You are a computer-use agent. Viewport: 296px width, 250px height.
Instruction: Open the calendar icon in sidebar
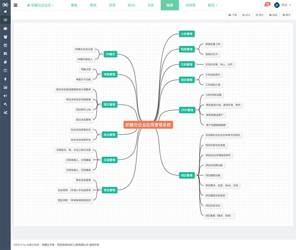point(5,45)
